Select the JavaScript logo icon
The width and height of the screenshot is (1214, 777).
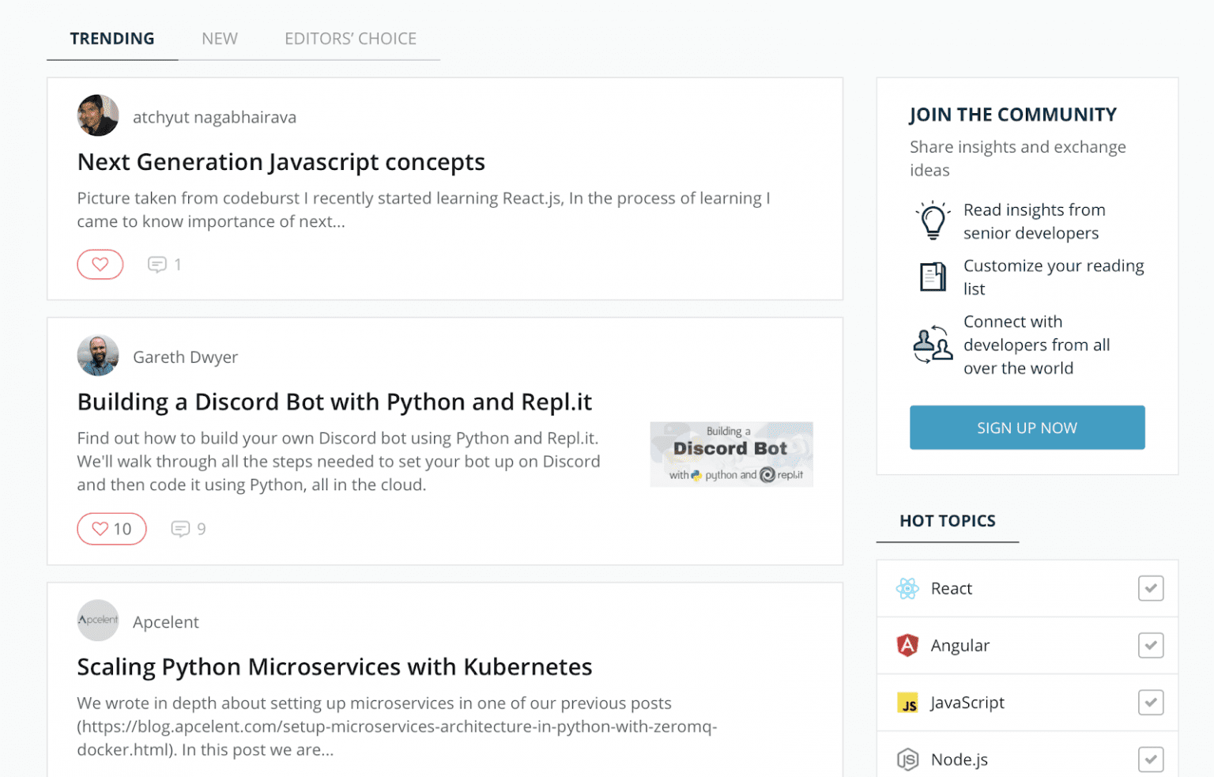[907, 702]
